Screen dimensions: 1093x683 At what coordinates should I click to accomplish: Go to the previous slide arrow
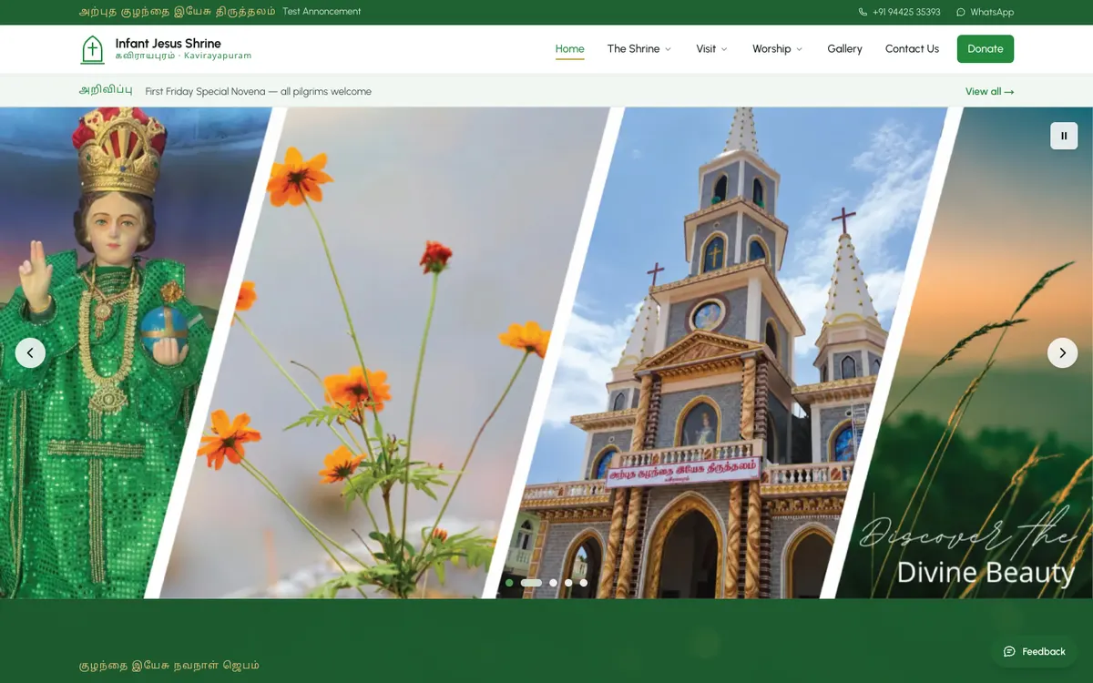[30, 352]
